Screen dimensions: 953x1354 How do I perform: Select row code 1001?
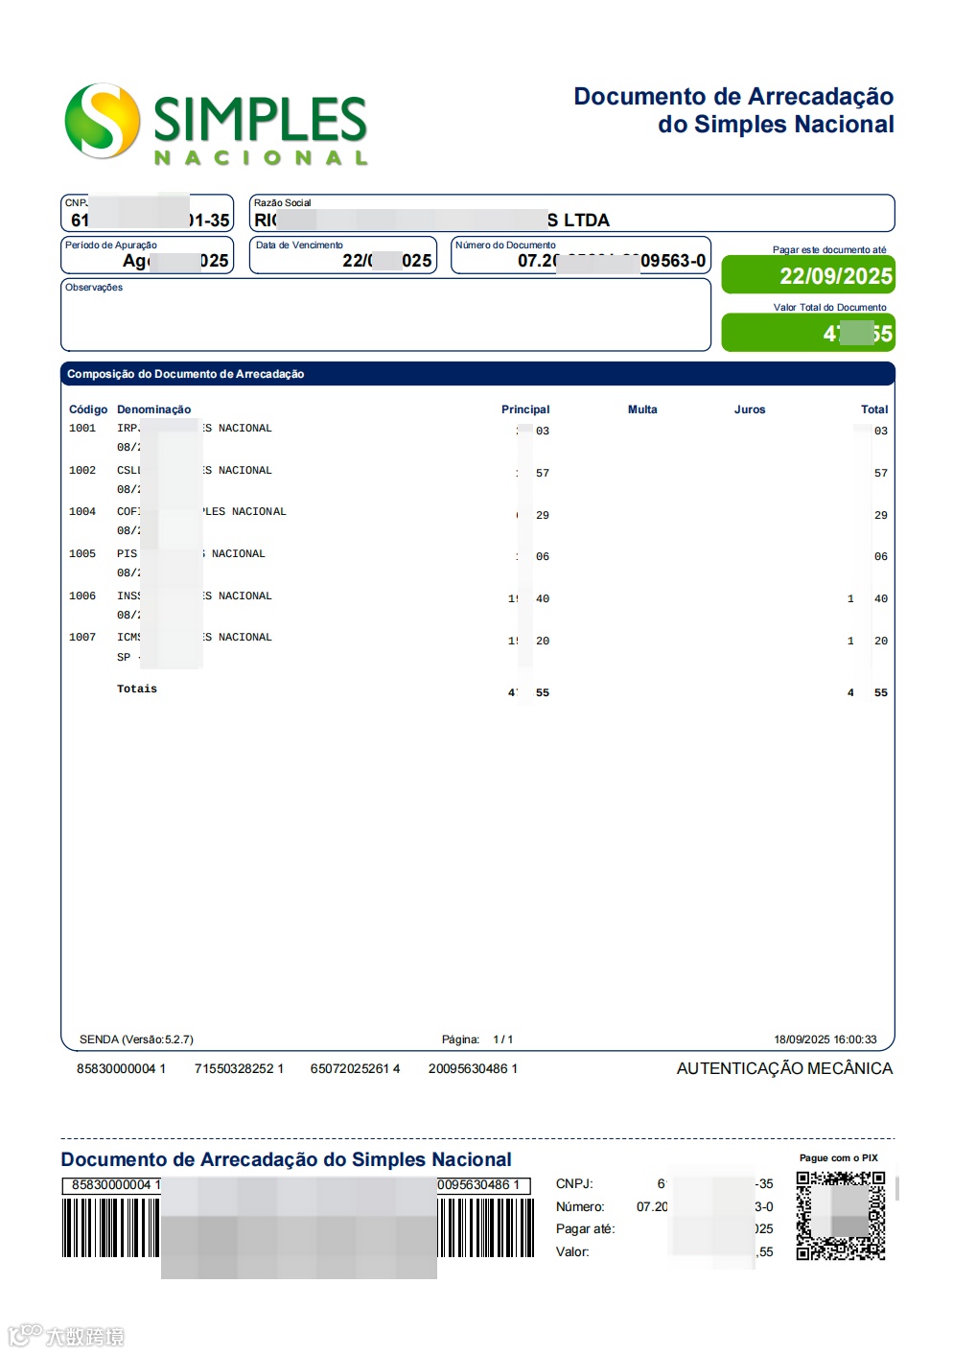pos(82,429)
